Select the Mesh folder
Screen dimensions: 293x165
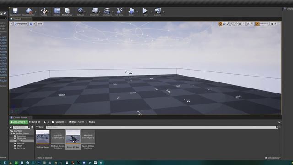coord(19,146)
